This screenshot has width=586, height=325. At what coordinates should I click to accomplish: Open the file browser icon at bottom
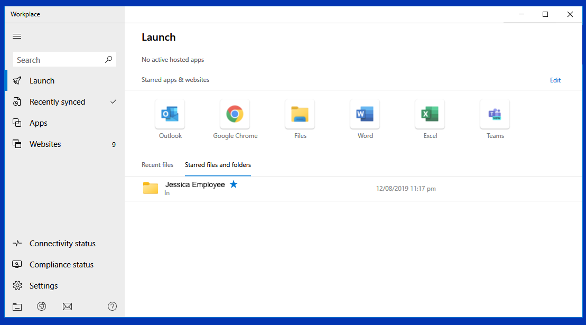16,307
